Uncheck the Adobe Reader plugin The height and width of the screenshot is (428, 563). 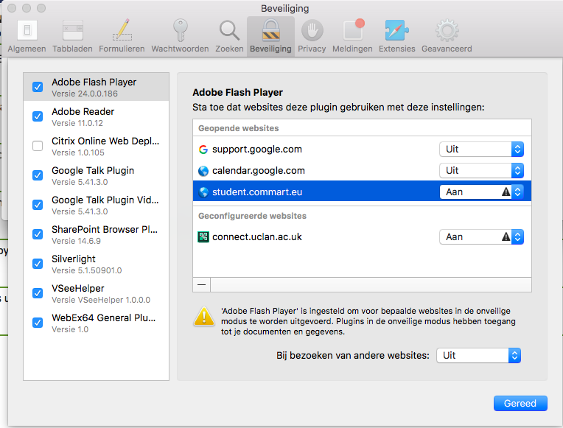click(x=38, y=116)
